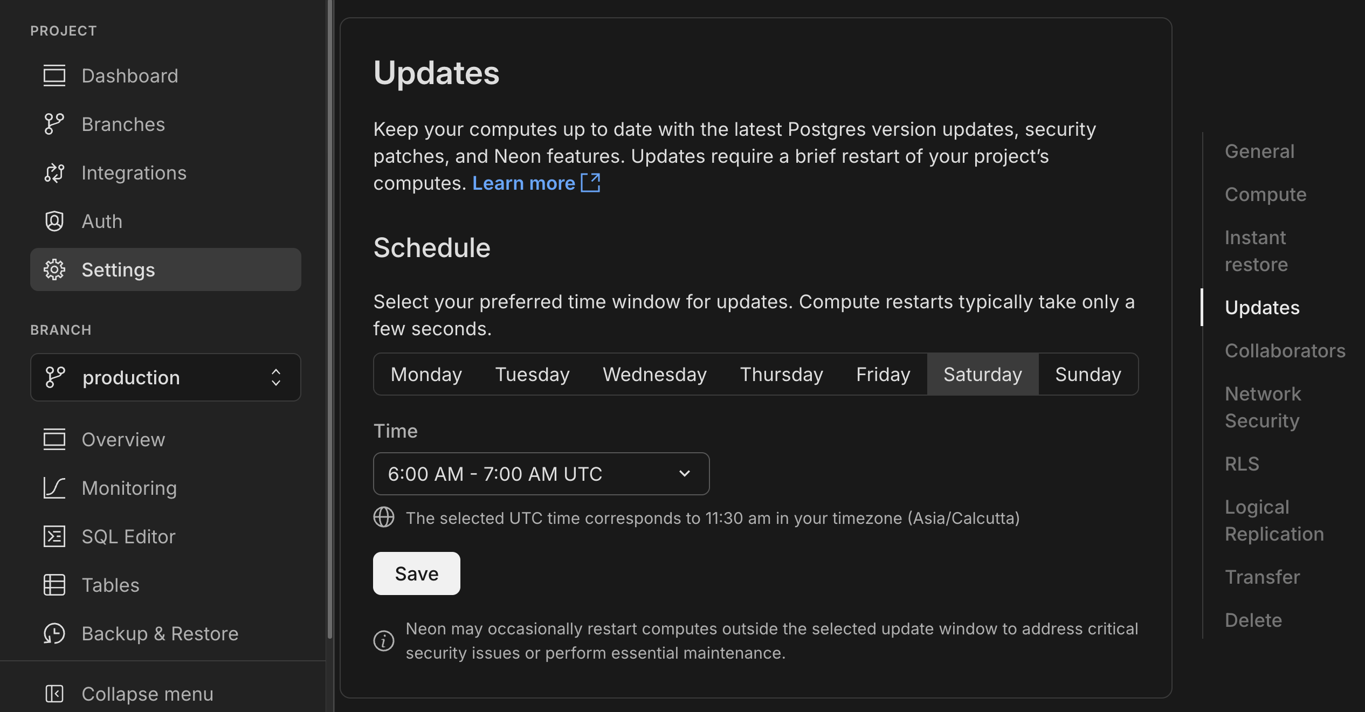Click the Settings gear icon
This screenshot has width=1365, height=712.
pyautogui.click(x=54, y=269)
